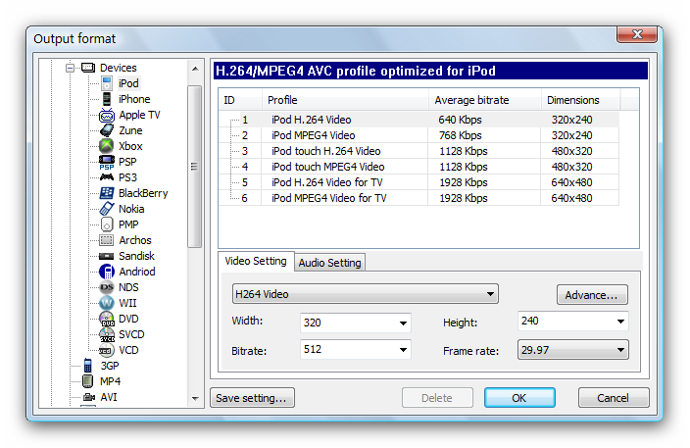Image resolution: width=690 pixels, height=448 pixels.
Task: Select the Nokia phone icon
Action: click(107, 209)
